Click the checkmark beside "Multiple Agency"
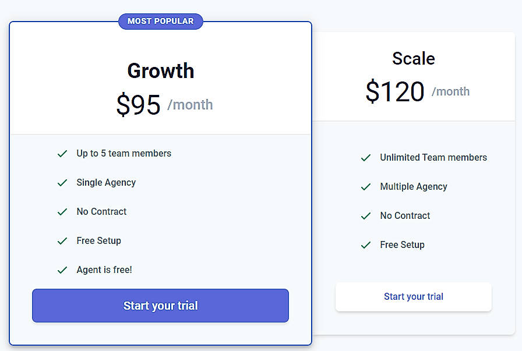 pos(366,187)
